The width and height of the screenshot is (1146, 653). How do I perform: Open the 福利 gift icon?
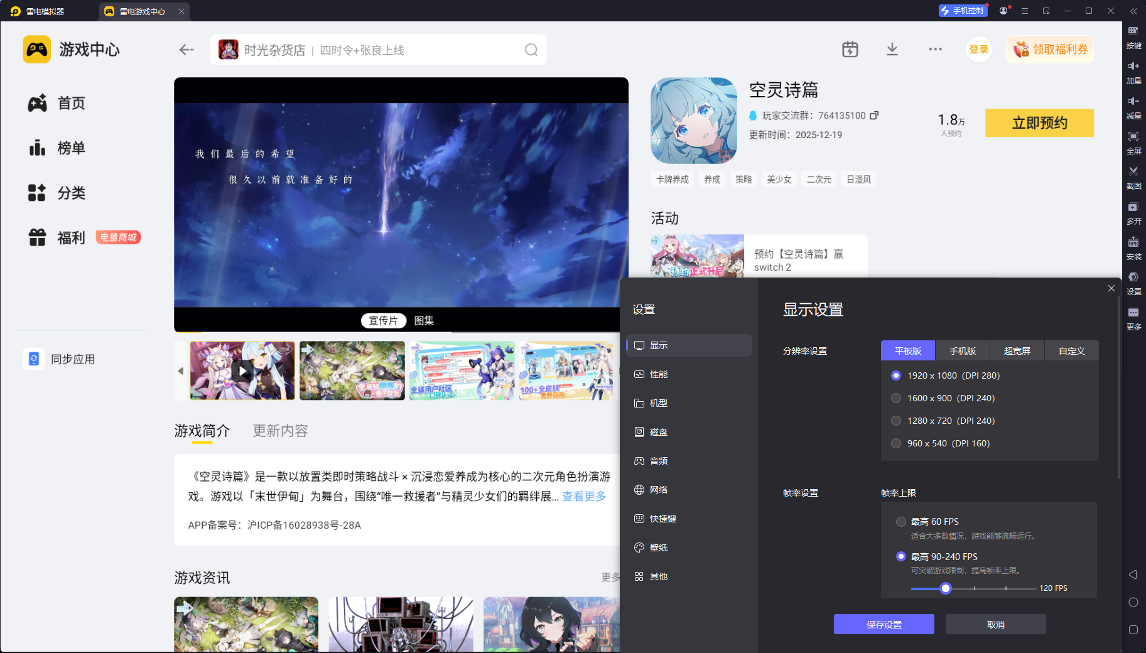coord(37,237)
